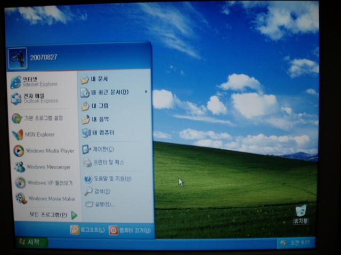Image resolution: width=341 pixels, height=255 pixels.
Task: Click the 실행 run icon
Action: click(89, 204)
